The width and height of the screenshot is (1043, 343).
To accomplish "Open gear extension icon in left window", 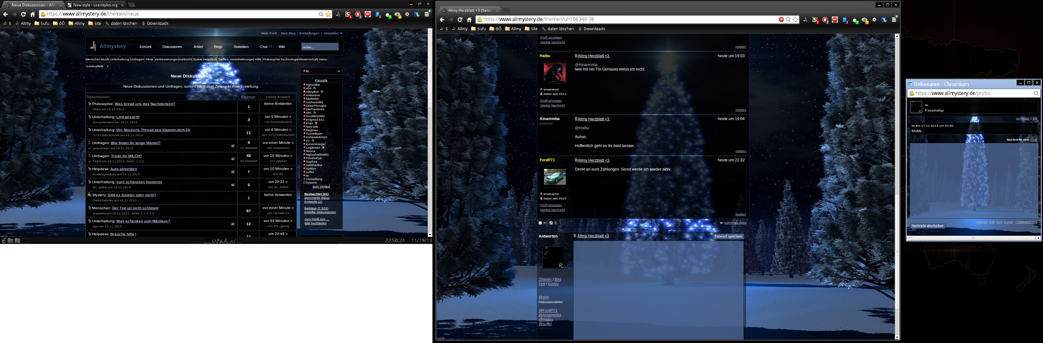I will 407,15.
